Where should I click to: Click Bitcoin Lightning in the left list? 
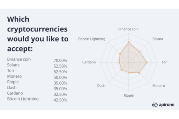(23, 99)
